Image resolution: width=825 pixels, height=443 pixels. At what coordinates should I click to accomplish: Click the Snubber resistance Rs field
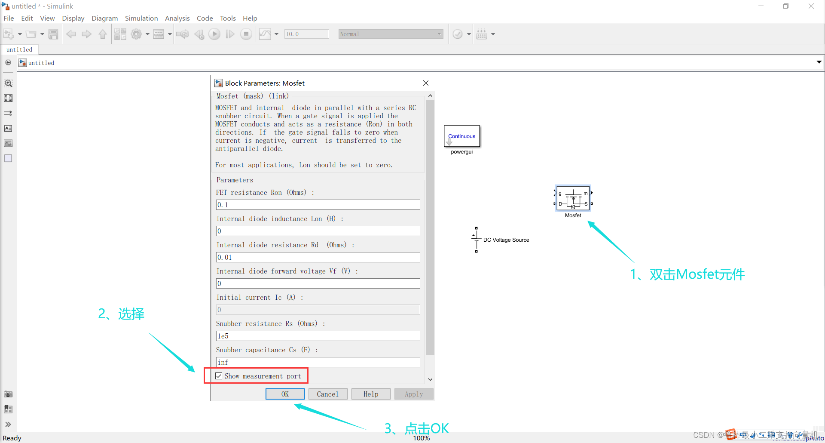point(318,336)
